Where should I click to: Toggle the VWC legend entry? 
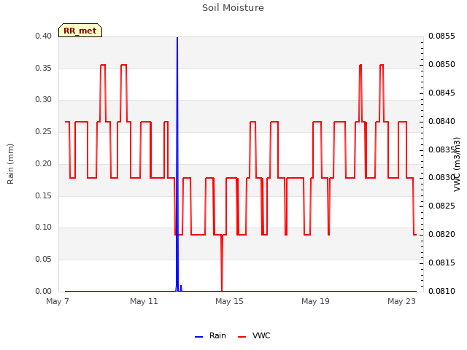[254, 336]
